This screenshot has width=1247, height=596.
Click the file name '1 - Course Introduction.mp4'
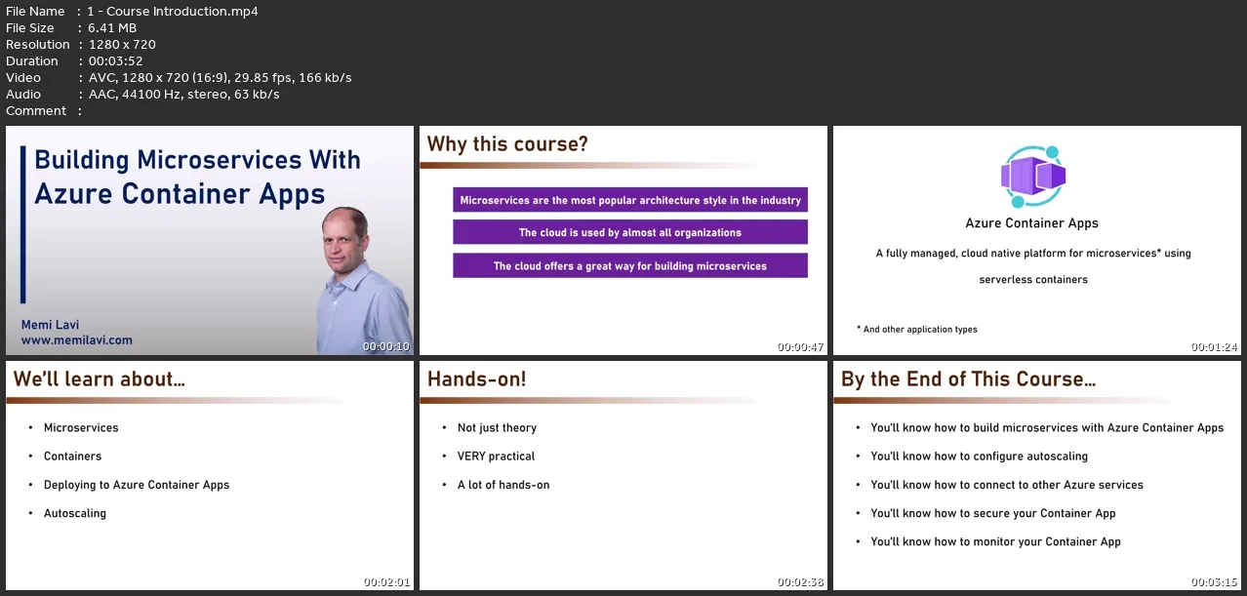coord(173,12)
